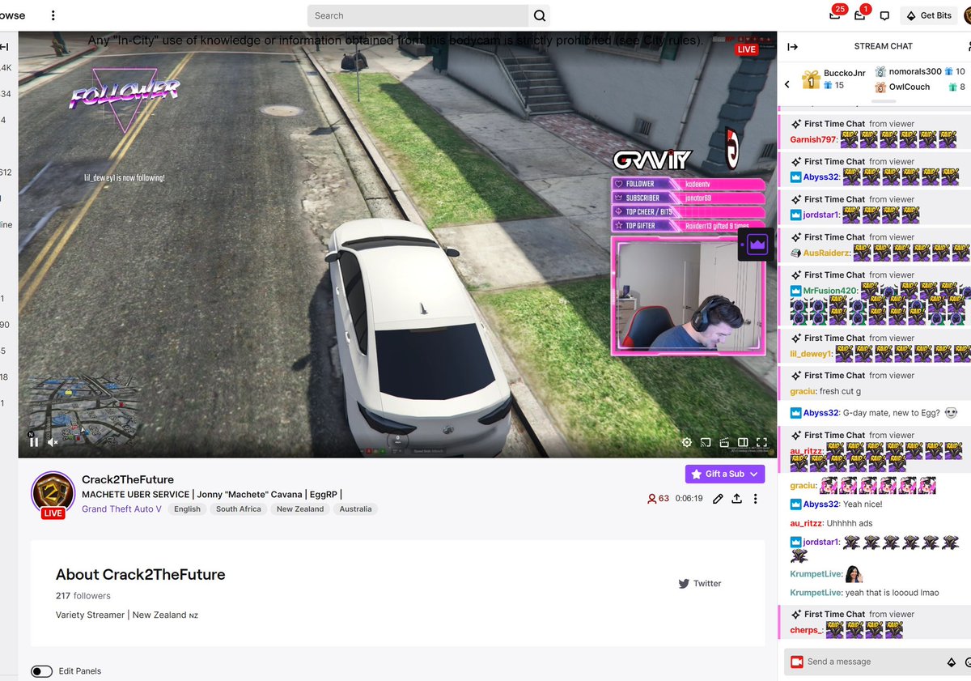Enter fullscreen video mode

click(761, 442)
